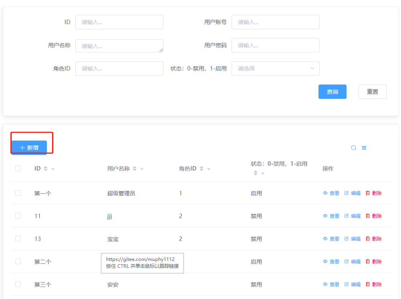Click the blue 查询 button
Screen dimensions: 401x299
point(332,92)
